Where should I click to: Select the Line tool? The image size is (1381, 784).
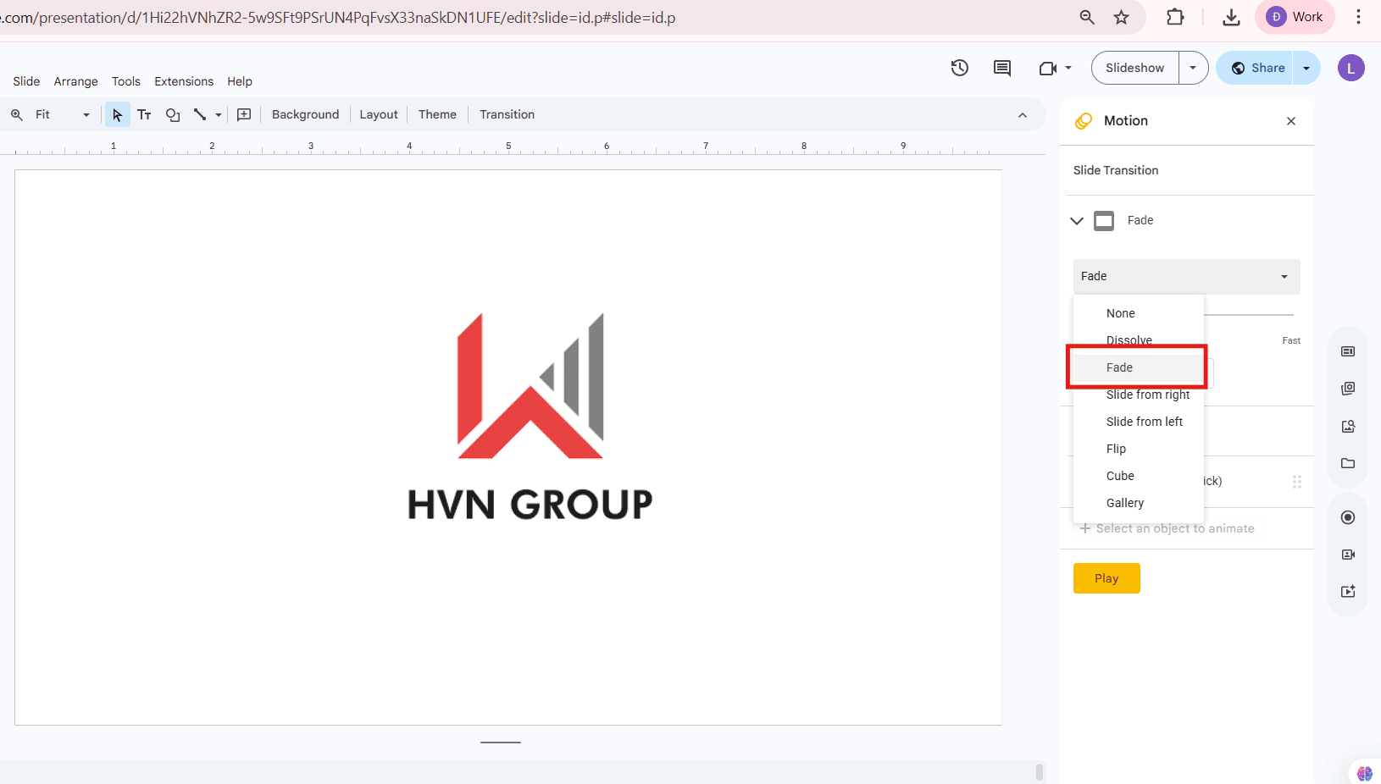click(x=201, y=114)
